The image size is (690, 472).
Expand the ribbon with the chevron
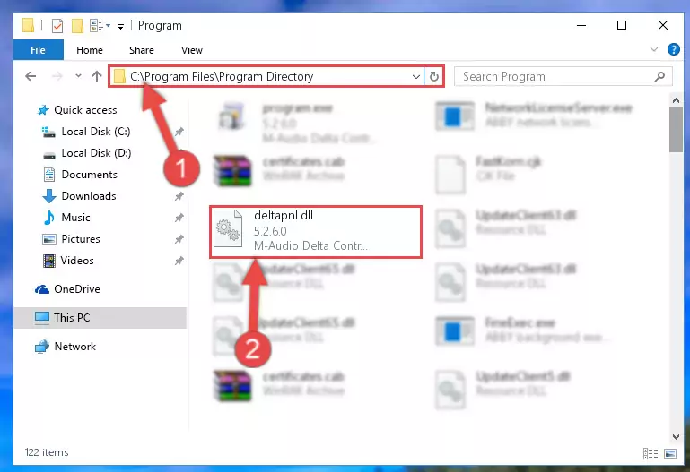pyautogui.click(x=654, y=49)
